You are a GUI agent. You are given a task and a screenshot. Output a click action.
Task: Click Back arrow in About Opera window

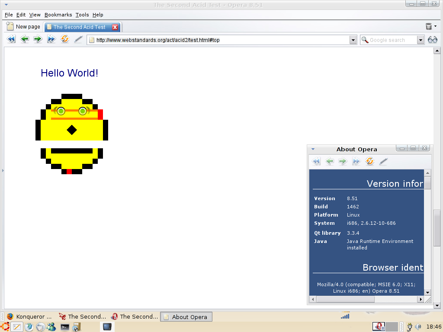coord(330,161)
